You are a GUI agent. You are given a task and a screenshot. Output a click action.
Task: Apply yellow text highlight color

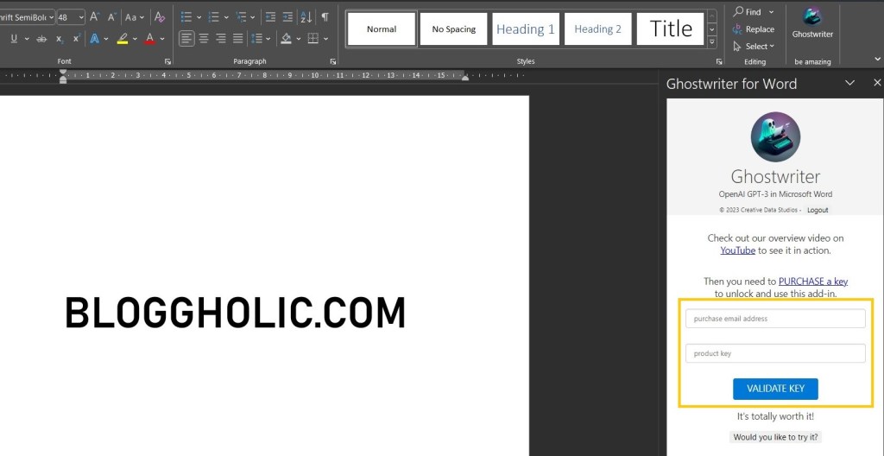pos(123,39)
